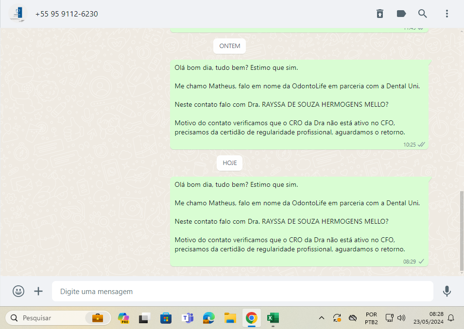
Task: Open the emoji picker smiley icon
Action: (18, 291)
